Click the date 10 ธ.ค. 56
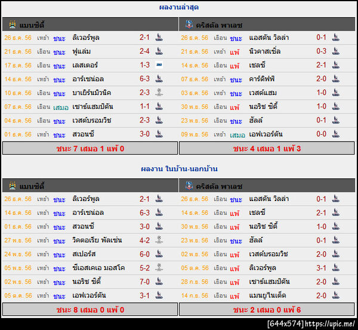Viewport: 358px width, 330px height. pyautogui.click(x=18, y=93)
